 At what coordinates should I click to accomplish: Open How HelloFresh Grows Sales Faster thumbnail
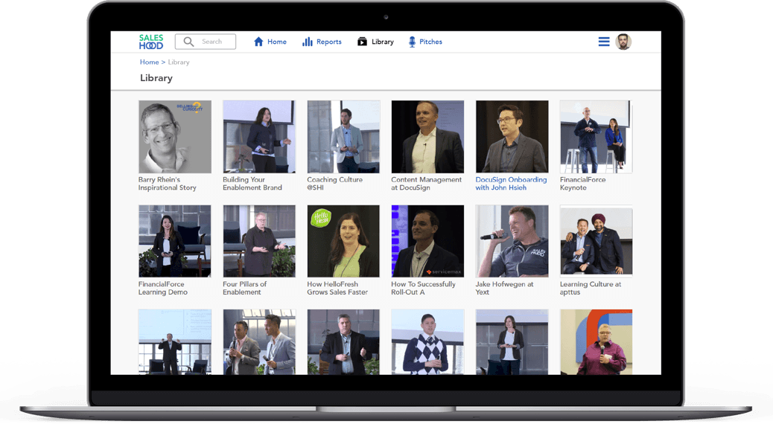pyautogui.click(x=343, y=241)
